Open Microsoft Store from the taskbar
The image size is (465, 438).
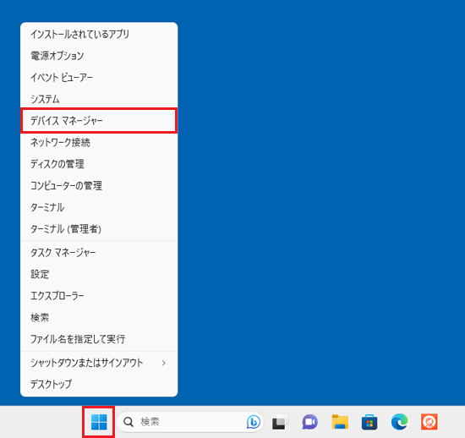[369, 422]
